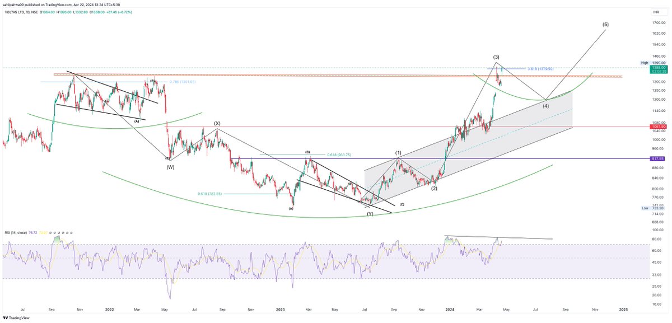
Task: Click the 0.618 (782.65) Fibonacci label
Action: 210,194
